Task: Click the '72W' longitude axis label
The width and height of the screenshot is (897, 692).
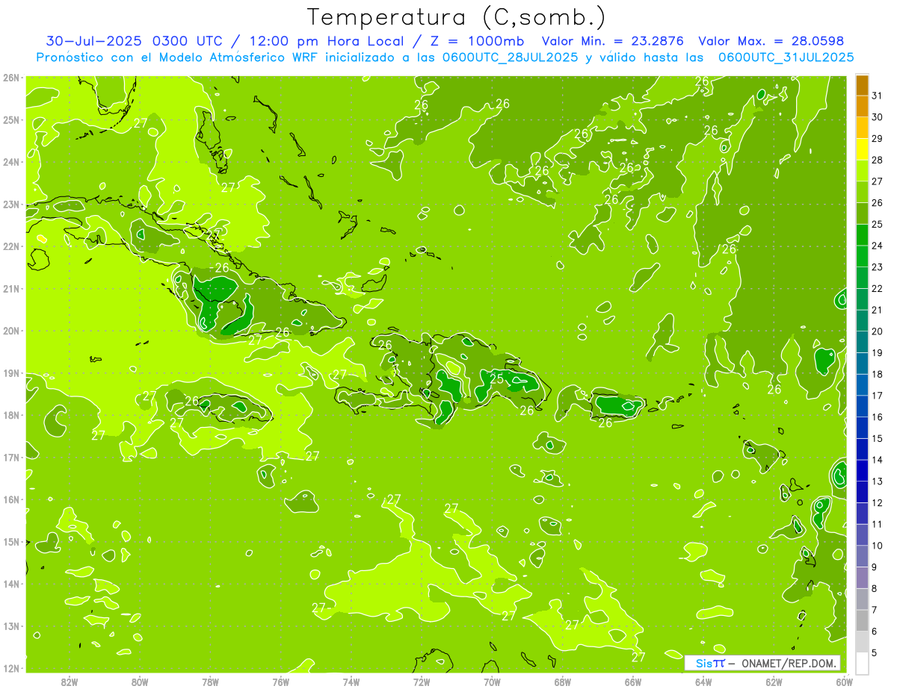Action: (422, 682)
